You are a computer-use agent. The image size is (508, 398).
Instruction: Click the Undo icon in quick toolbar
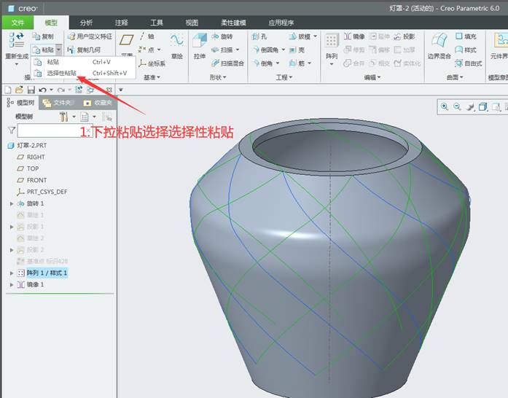click(x=42, y=90)
